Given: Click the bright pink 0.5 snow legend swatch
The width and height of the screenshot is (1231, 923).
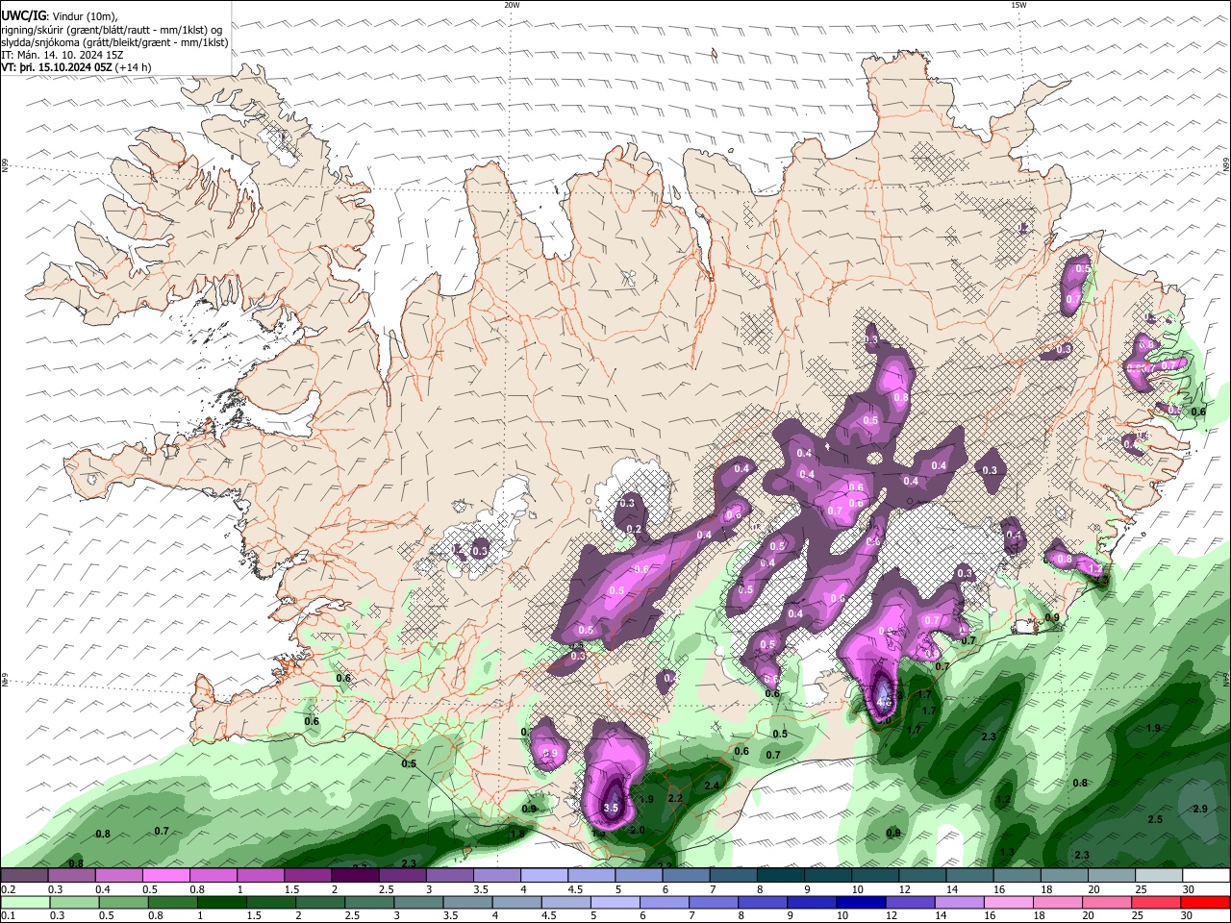Looking at the screenshot, I should click(x=165, y=876).
